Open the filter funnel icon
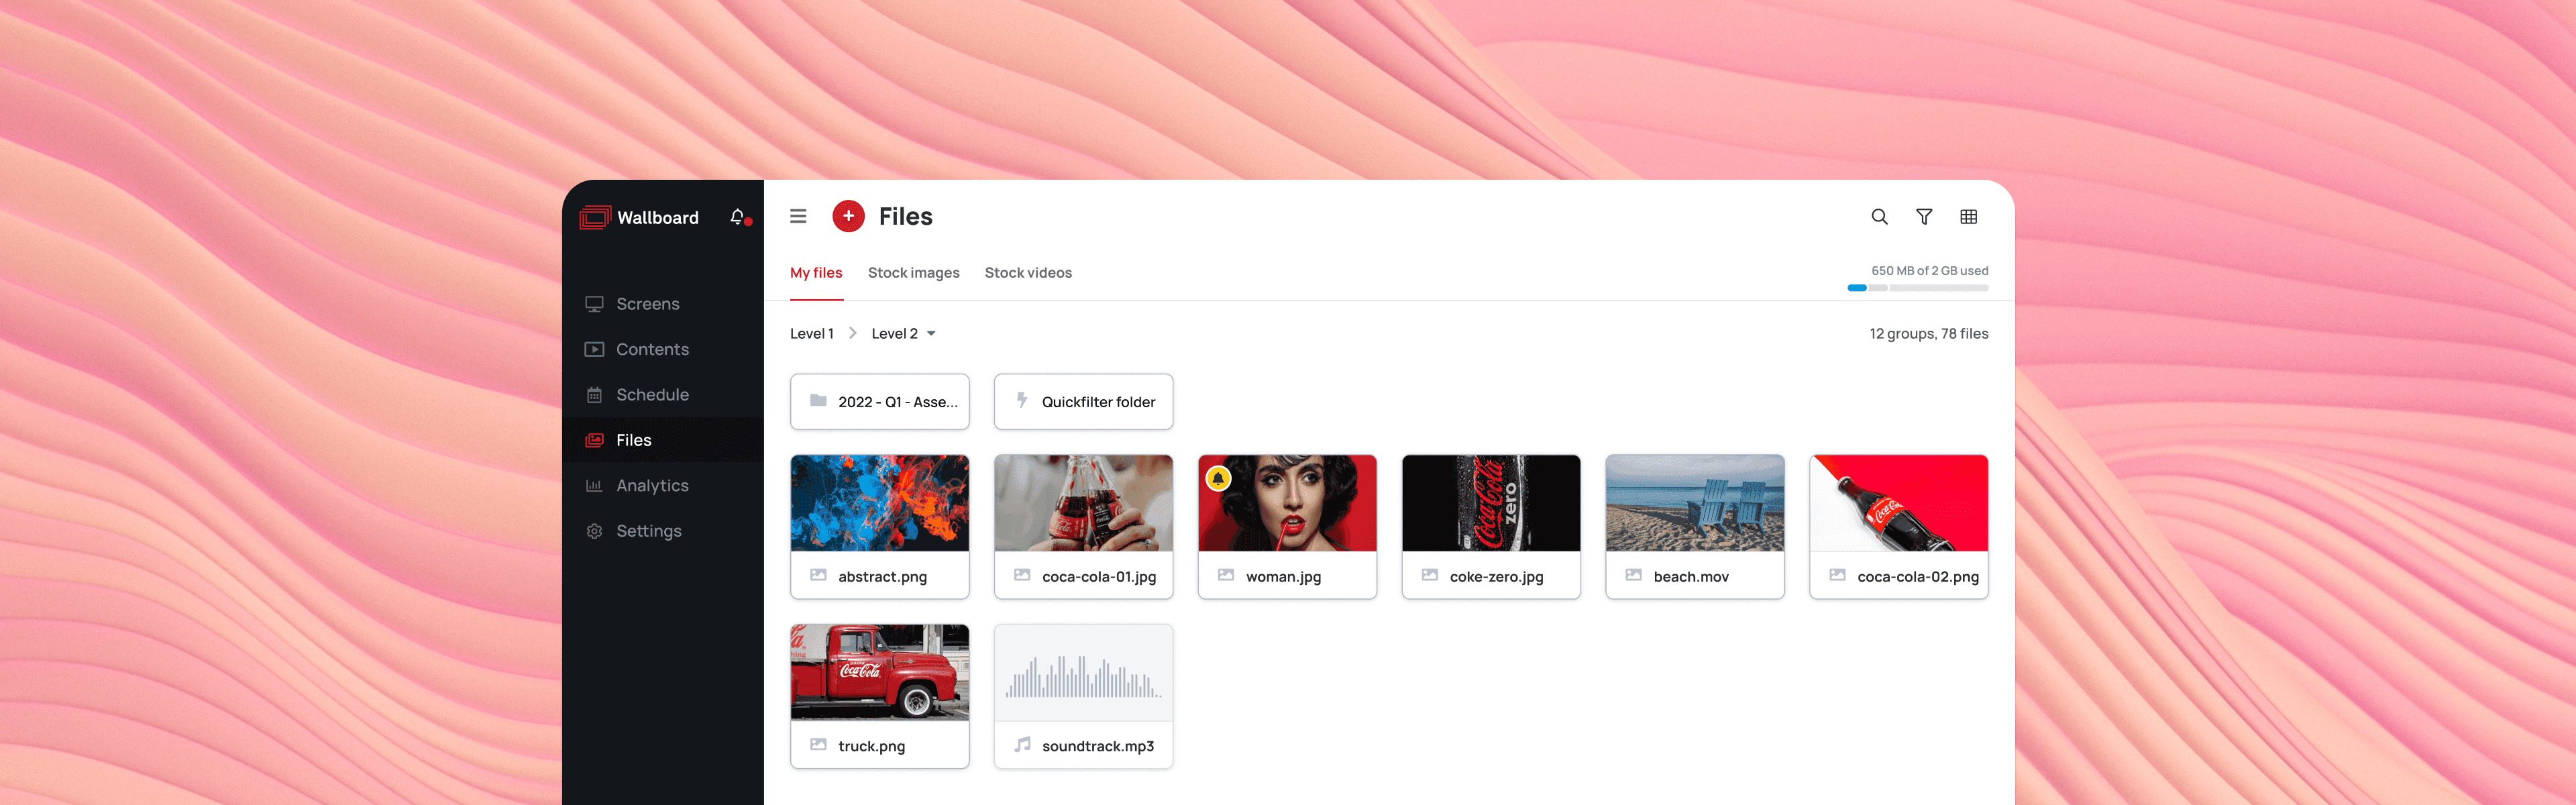This screenshot has height=805, width=2576. tap(1923, 217)
